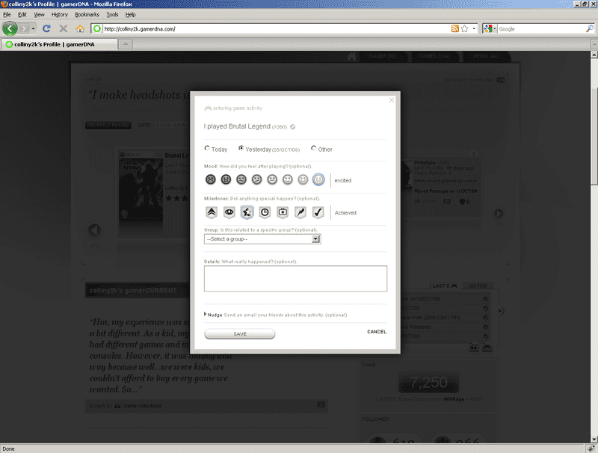This screenshot has height=453, width=598.
Task: Select the excited smiley mood icon
Action: (318, 179)
